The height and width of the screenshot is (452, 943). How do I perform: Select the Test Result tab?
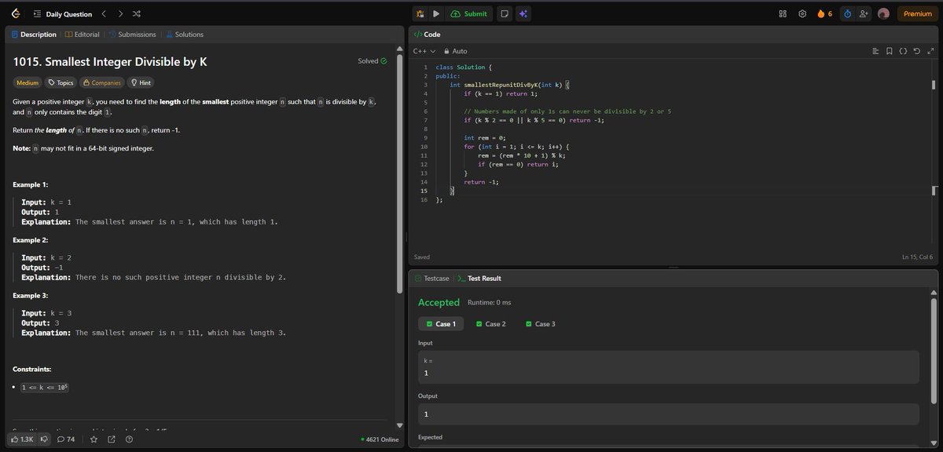pos(479,279)
